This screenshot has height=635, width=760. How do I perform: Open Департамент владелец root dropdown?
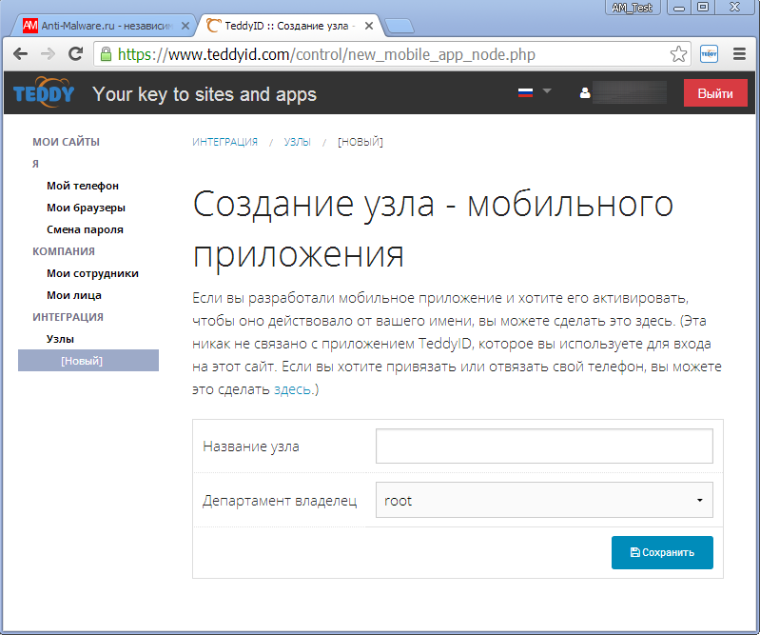pyautogui.click(x=544, y=500)
